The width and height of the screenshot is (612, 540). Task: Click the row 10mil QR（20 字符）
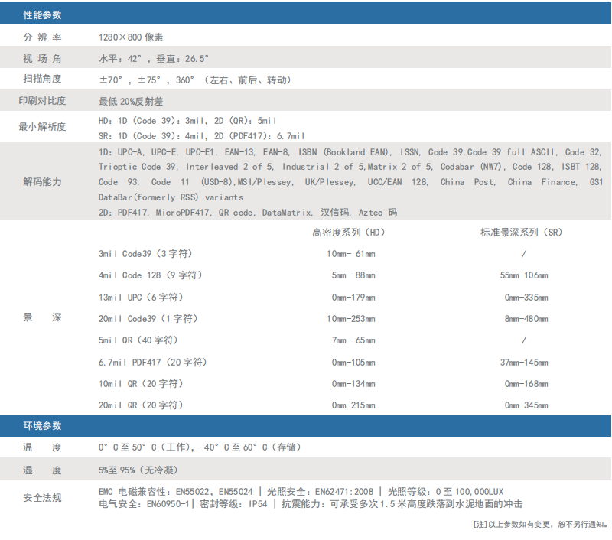click(x=141, y=384)
